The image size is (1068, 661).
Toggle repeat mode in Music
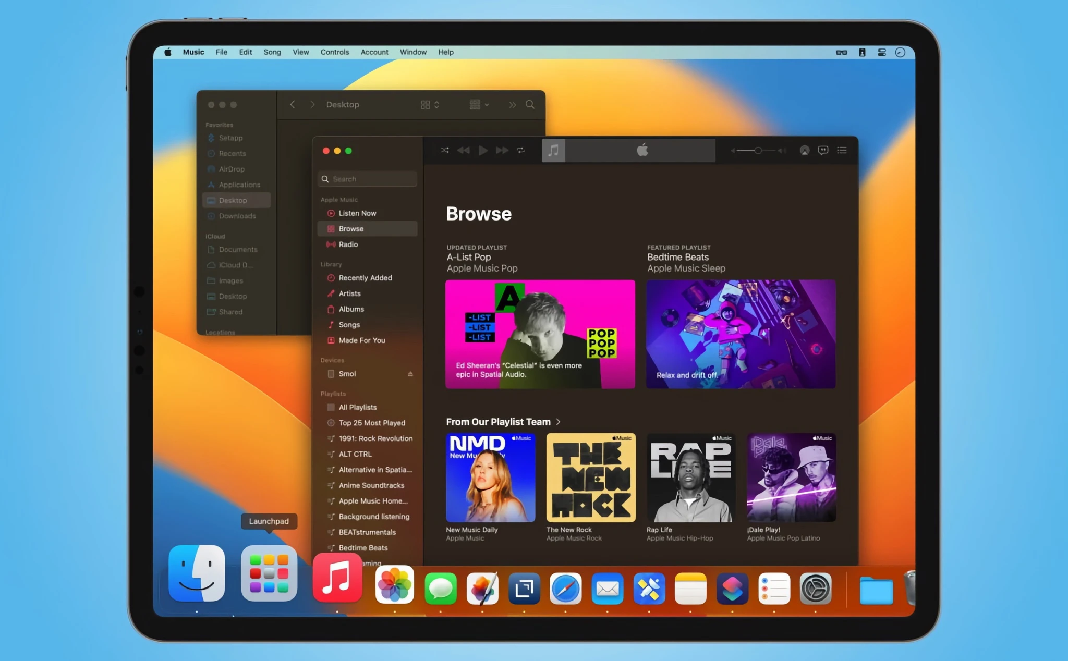click(520, 150)
